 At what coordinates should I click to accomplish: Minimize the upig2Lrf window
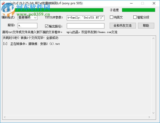(x=131, y=3)
